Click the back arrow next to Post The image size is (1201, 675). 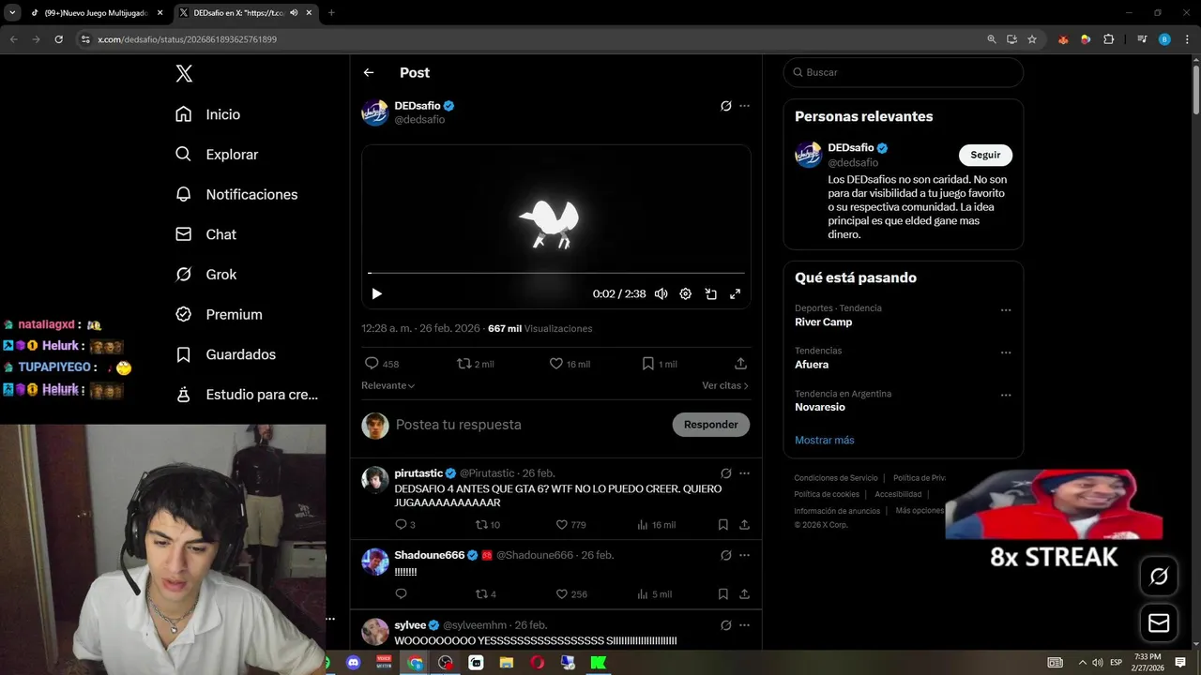point(369,72)
